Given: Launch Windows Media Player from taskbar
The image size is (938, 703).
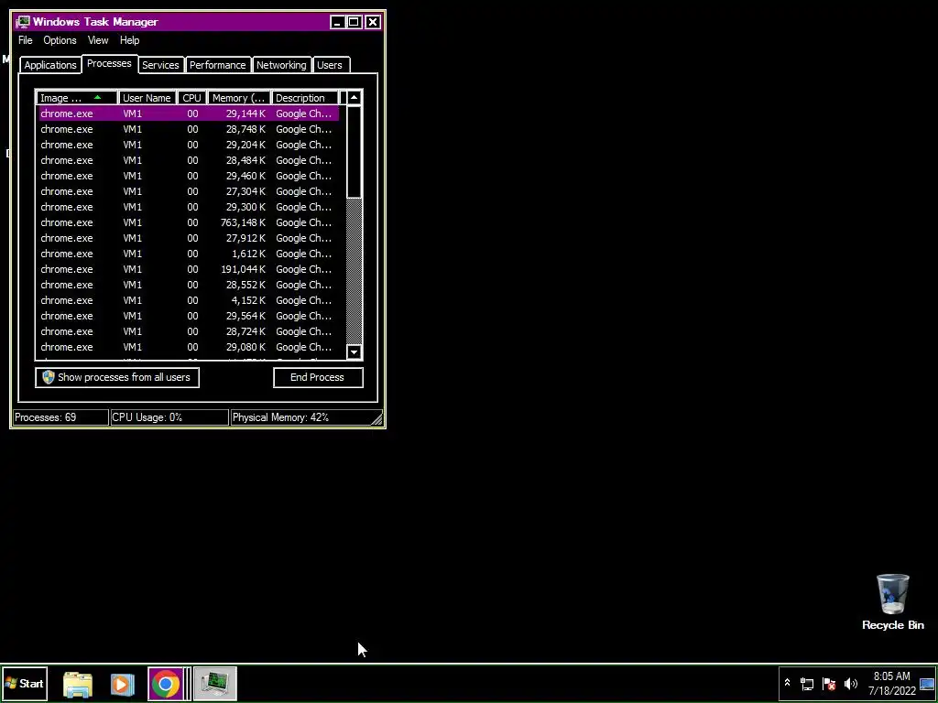Looking at the screenshot, I should tap(122, 684).
